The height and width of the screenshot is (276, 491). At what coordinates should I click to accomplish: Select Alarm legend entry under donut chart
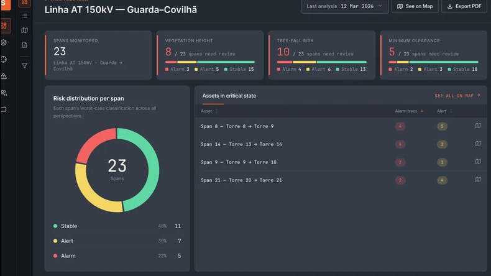pyautogui.click(x=117, y=256)
